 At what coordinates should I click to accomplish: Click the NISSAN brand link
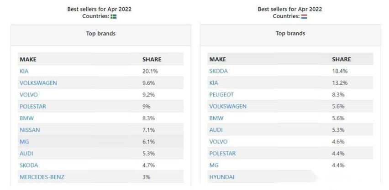point(30,130)
